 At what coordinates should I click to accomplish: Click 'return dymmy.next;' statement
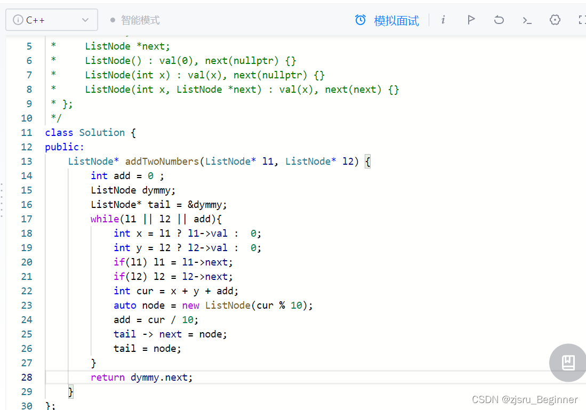click(x=142, y=377)
